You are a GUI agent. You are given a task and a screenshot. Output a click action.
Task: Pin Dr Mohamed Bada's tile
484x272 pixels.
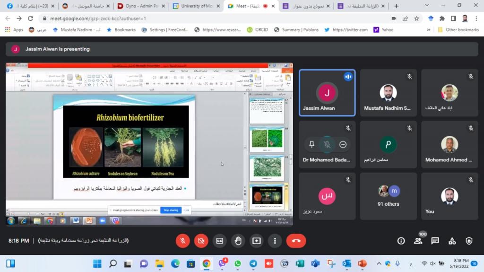click(311, 144)
